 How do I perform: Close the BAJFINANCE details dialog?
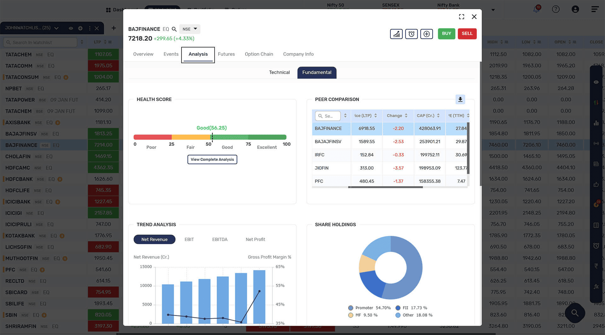point(474,17)
